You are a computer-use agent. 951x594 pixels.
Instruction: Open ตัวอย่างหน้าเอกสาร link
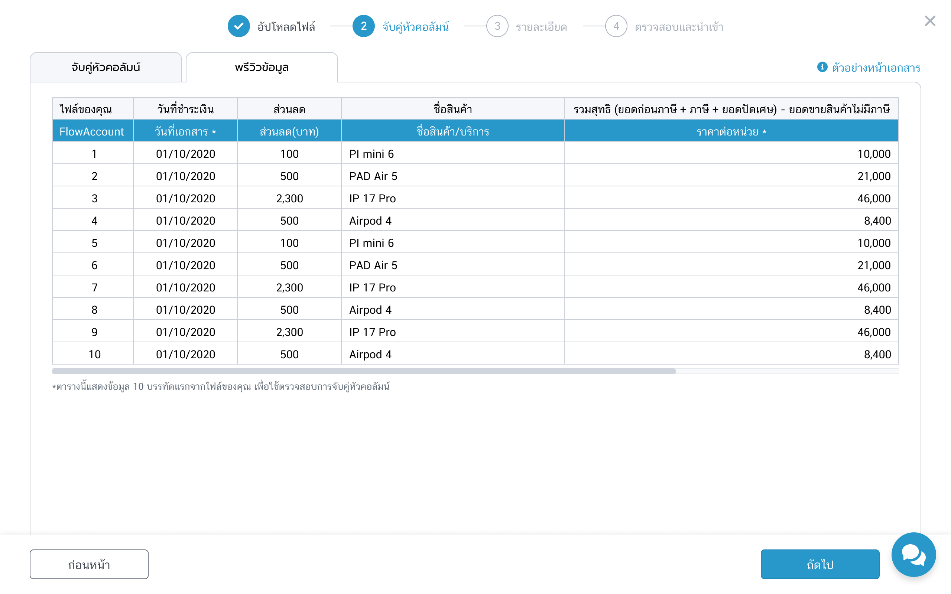(876, 68)
